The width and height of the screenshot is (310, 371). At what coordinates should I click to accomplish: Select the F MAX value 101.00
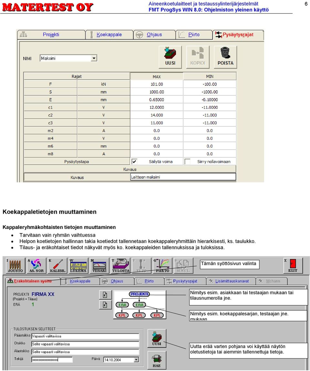point(157,84)
